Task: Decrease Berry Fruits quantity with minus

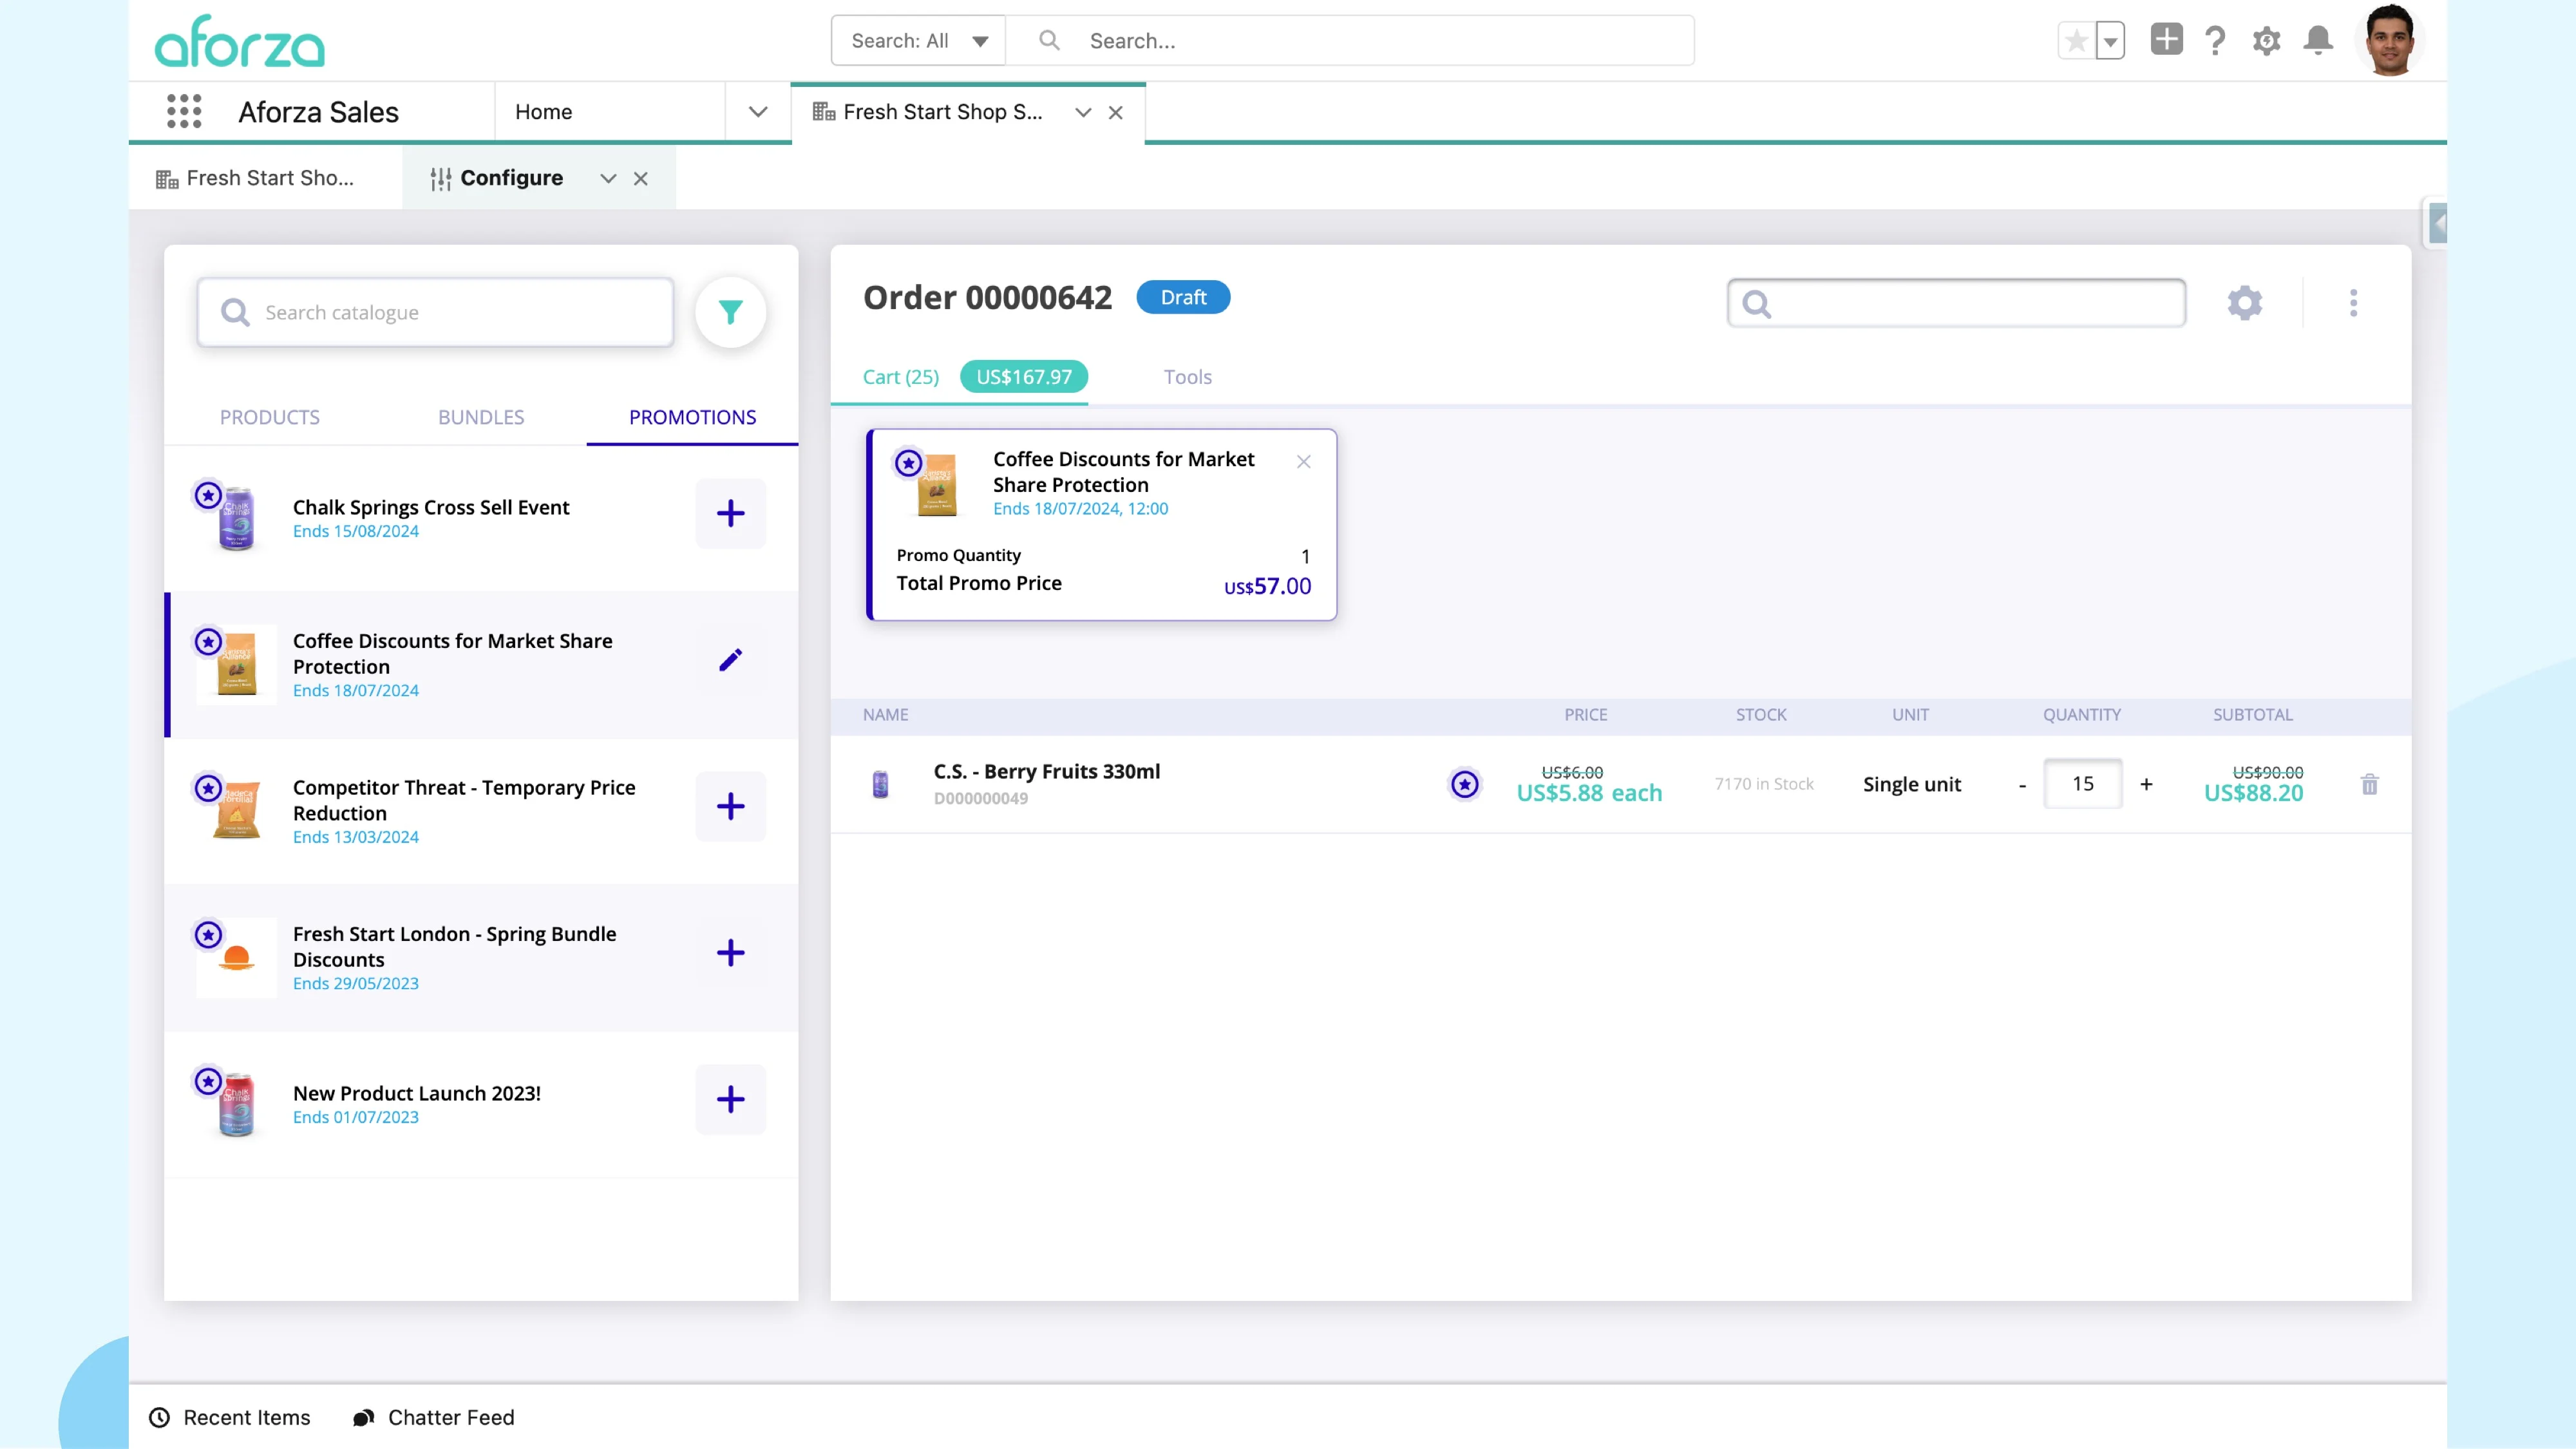Action: (2022, 786)
